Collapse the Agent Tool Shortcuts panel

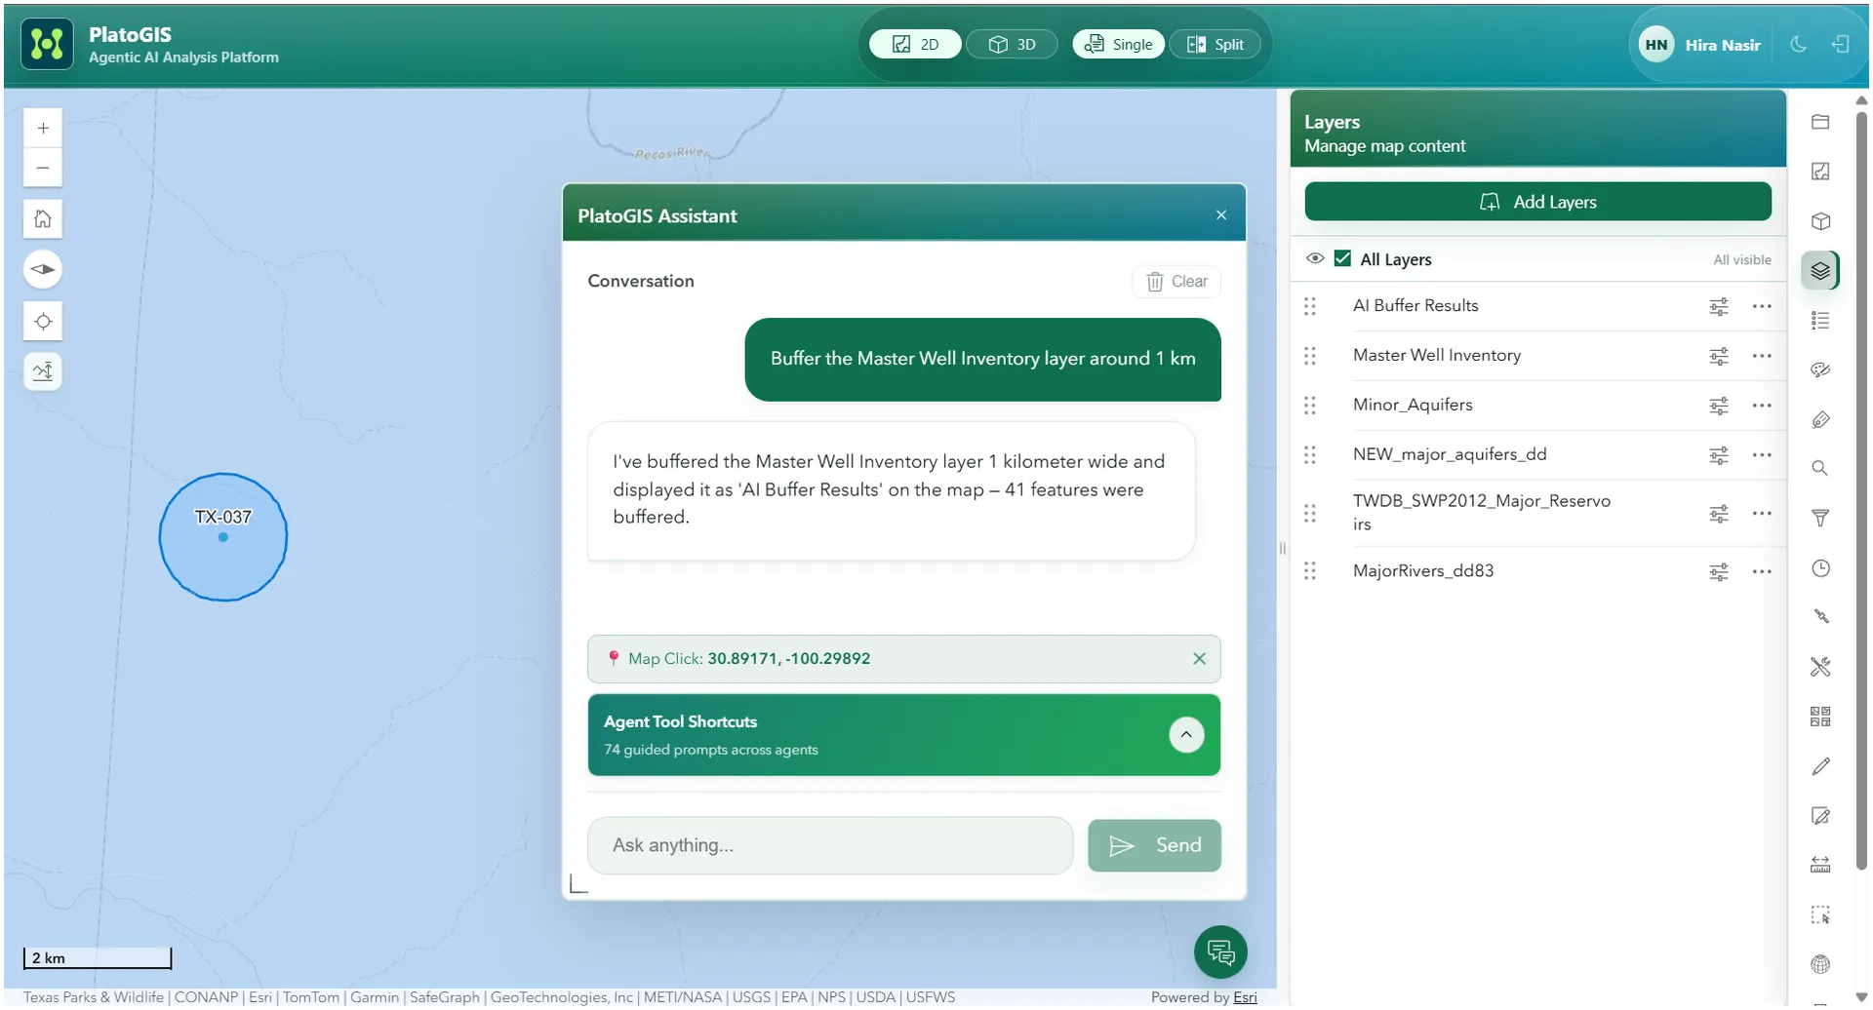[x=1186, y=734]
